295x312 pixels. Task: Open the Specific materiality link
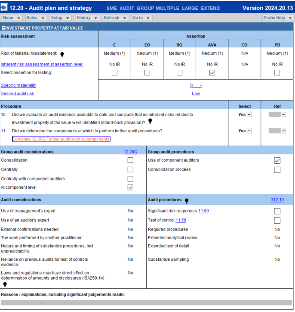pyautogui.click(x=18, y=85)
